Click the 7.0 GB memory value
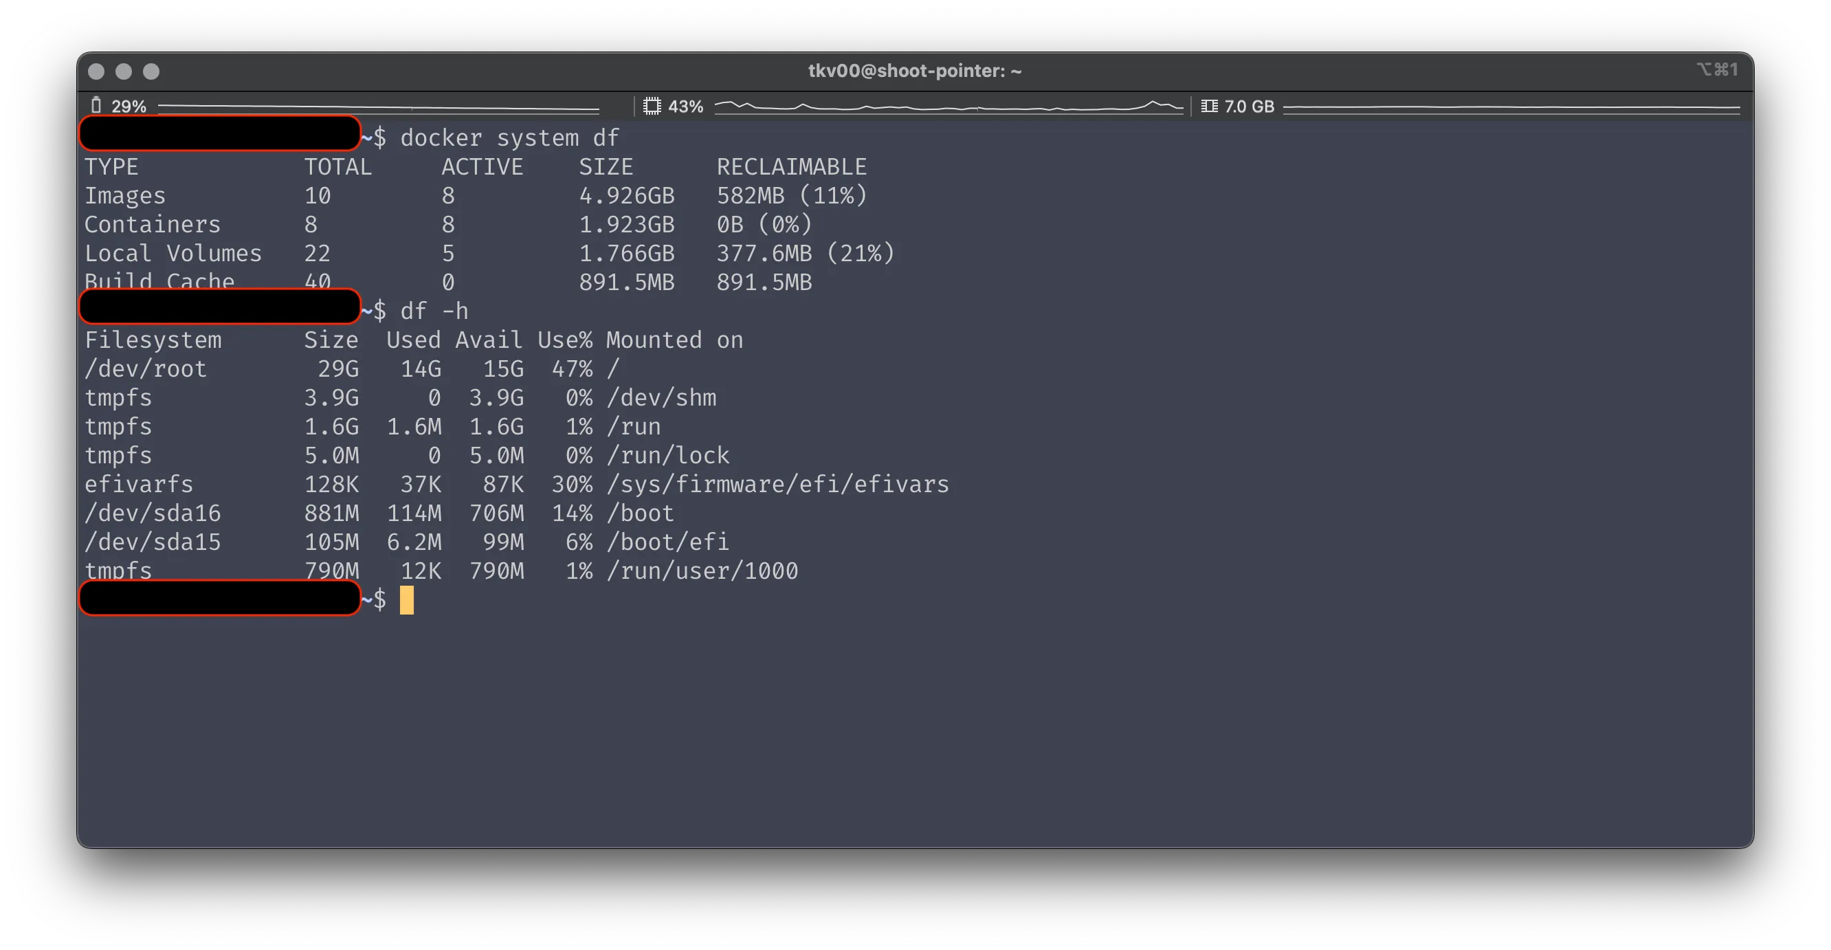The height and width of the screenshot is (950, 1831). point(1249,107)
